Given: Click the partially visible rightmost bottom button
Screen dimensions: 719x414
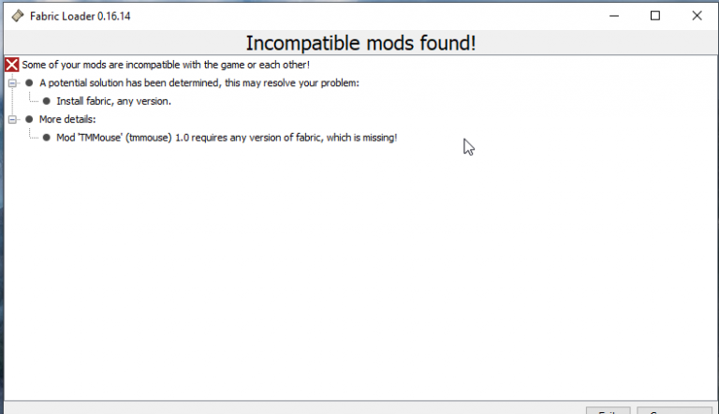Looking at the screenshot, I should point(674,410).
